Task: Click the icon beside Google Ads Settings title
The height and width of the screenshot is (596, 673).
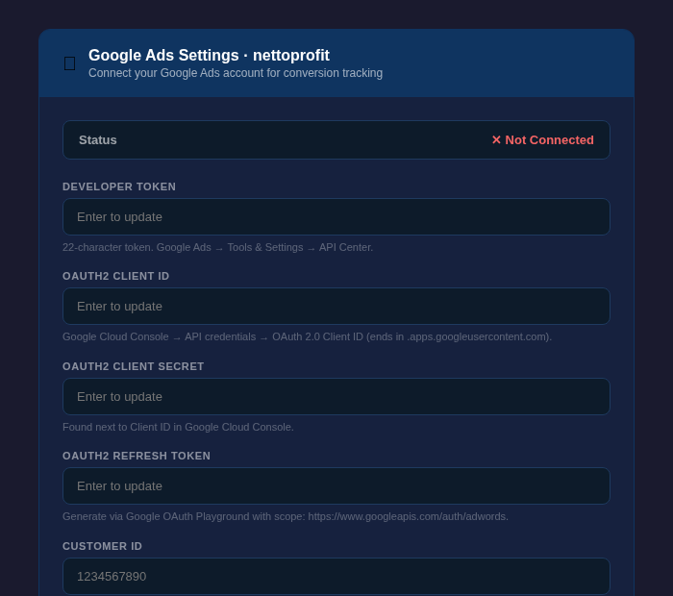Action: 69,63
